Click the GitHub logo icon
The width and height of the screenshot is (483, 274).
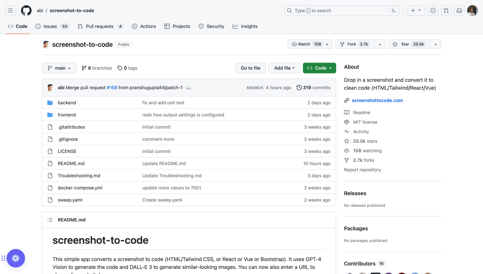[x=26, y=11]
